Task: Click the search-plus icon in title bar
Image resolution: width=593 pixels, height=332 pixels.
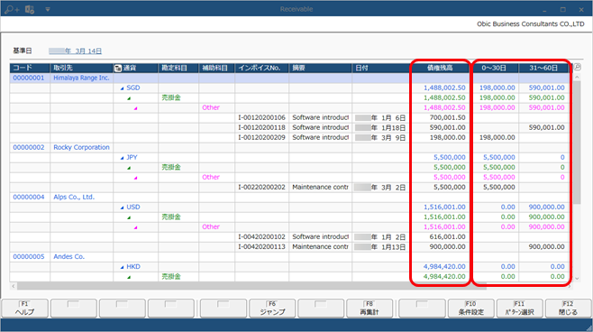Action: [x=12, y=9]
